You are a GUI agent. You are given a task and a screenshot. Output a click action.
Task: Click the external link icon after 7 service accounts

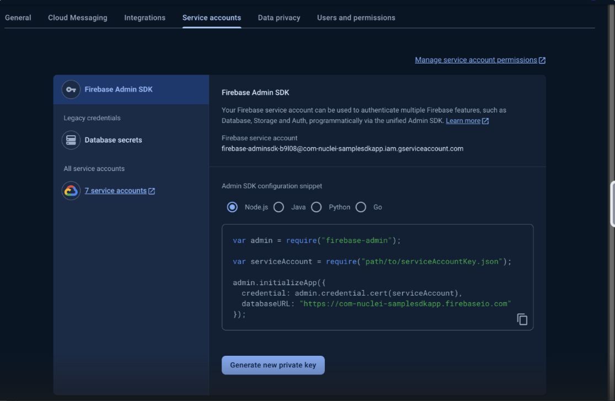point(152,190)
